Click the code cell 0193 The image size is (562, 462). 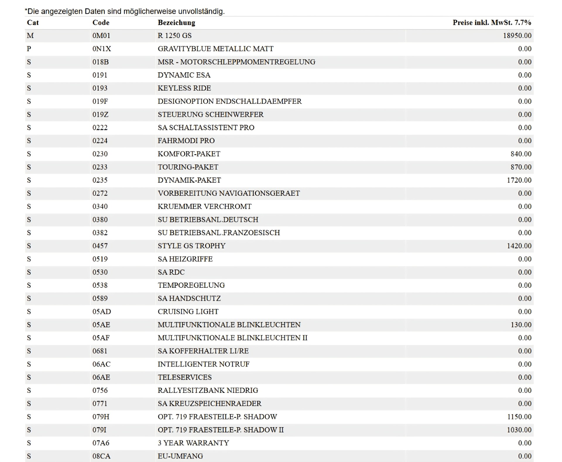click(x=100, y=88)
